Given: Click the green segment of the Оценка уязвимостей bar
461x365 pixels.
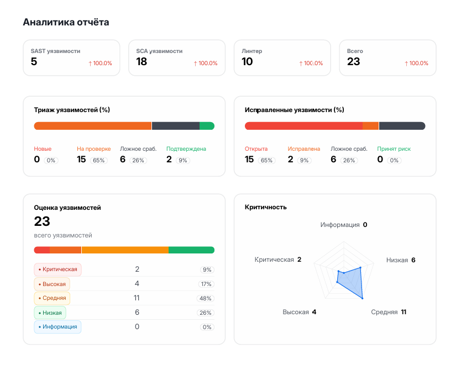Looking at the screenshot, I should point(191,250).
